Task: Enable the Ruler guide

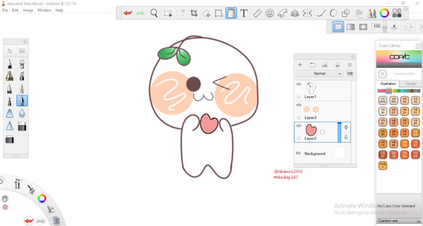Action: 257,13
